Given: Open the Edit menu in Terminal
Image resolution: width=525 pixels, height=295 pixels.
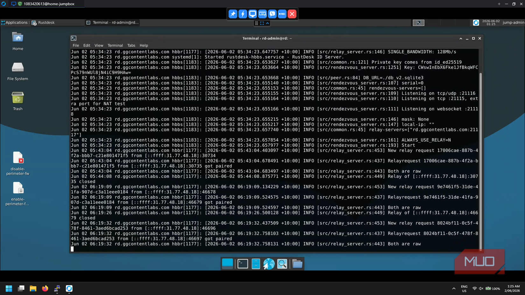Looking at the screenshot, I should pos(87,45).
